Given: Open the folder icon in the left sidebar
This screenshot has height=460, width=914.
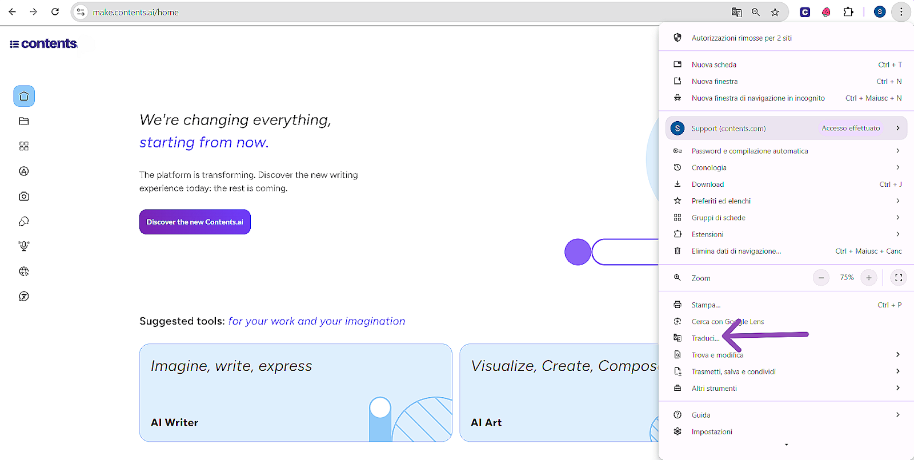Looking at the screenshot, I should (x=24, y=121).
